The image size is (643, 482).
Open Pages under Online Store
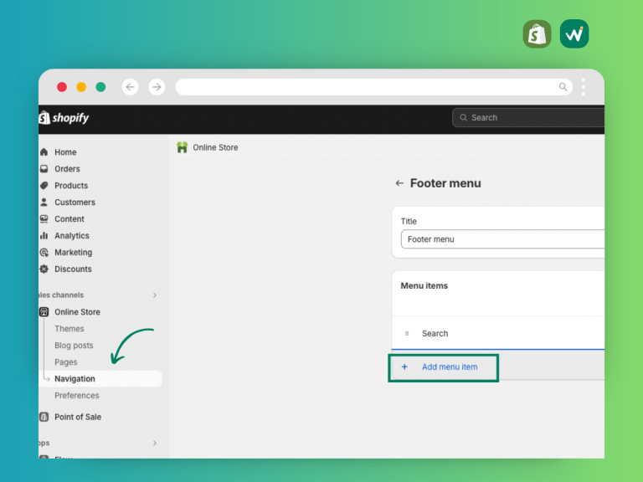pyautogui.click(x=66, y=362)
